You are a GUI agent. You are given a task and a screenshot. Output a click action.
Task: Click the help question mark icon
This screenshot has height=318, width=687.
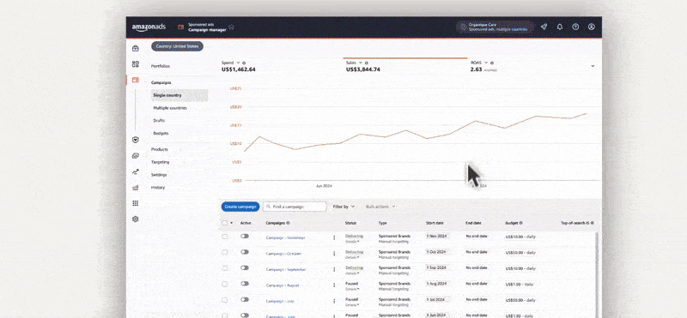pos(575,27)
